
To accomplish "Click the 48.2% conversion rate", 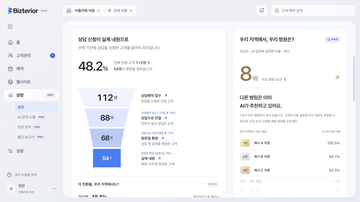I will pyautogui.click(x=93, y=66).
